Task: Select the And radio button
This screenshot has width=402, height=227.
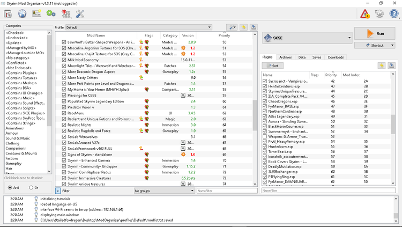Action: (10, 187)
